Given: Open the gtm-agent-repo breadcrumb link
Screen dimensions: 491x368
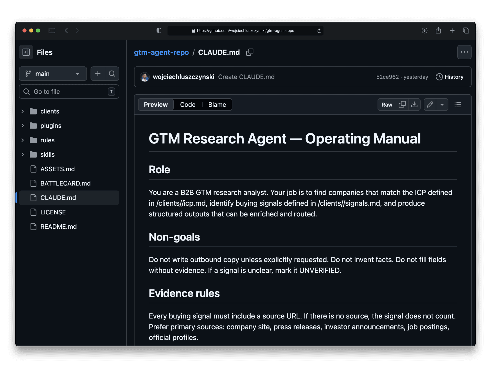Looking at the screenshot, I should (x=161, y=52).
